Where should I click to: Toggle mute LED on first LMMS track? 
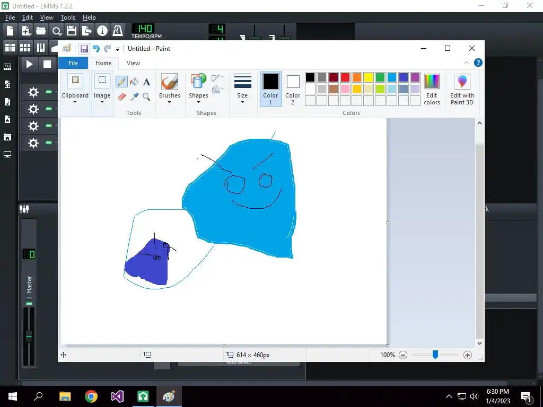(x=49, y=92)
